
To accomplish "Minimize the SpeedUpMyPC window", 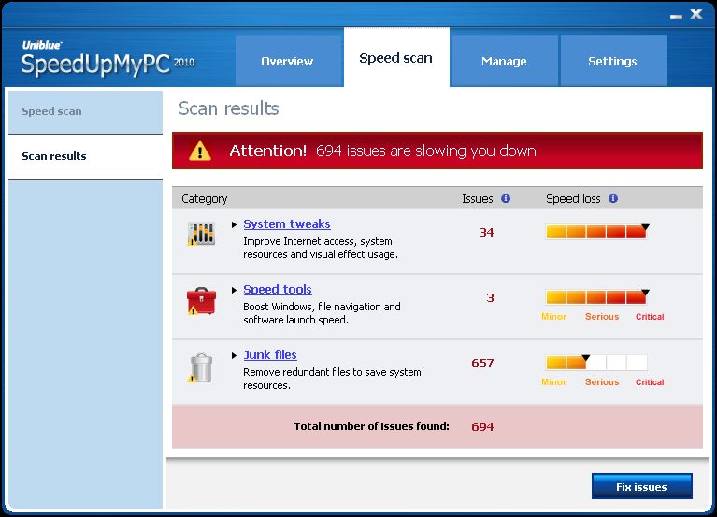I will [676, 16].
